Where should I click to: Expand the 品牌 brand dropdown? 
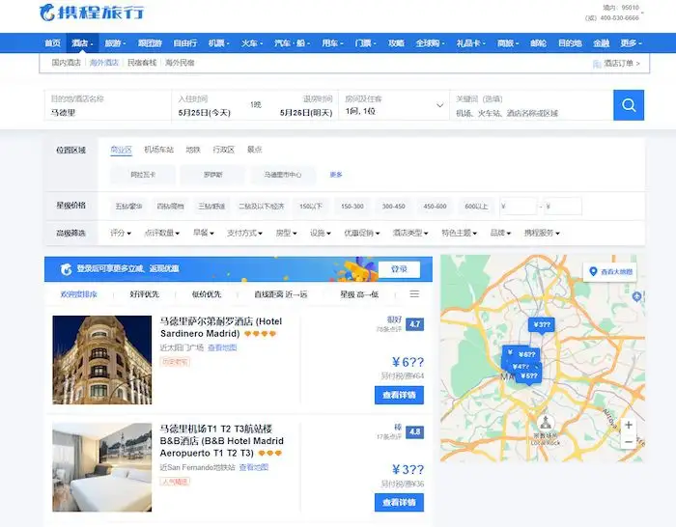pos(500,234)
